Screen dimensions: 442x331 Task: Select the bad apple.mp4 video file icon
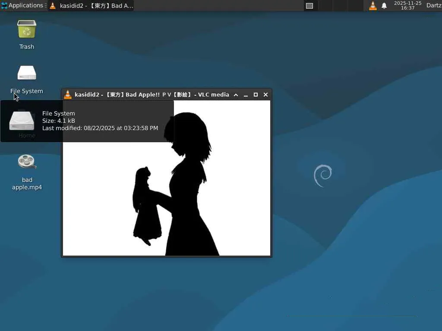pyautogui.click(x=27, y=162)
